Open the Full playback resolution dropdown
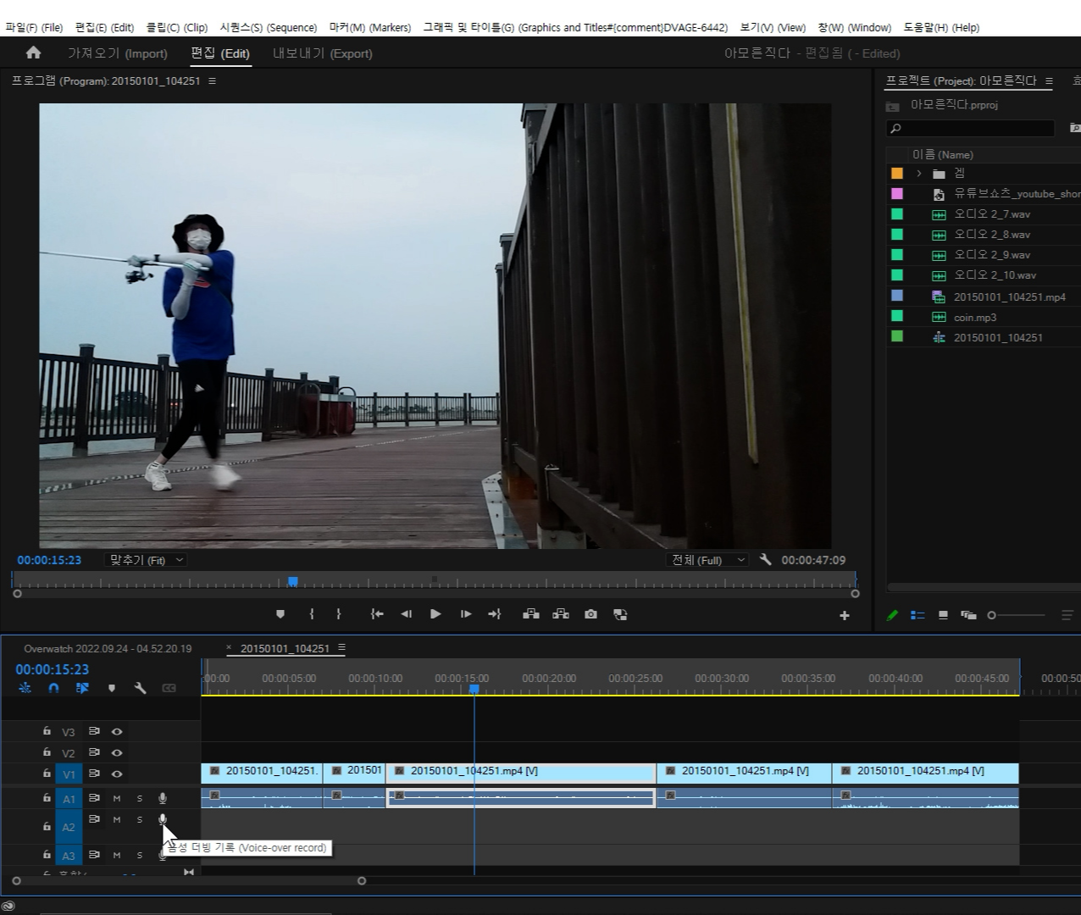 coord(707,560)
